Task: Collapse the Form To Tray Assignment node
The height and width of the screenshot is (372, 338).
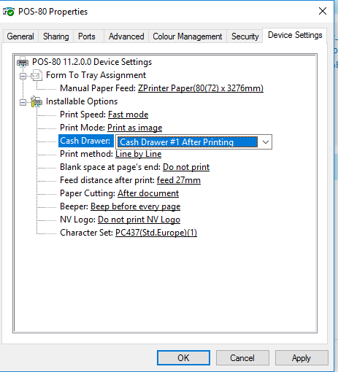Action: pyautogui.click(x=23, y=77)
